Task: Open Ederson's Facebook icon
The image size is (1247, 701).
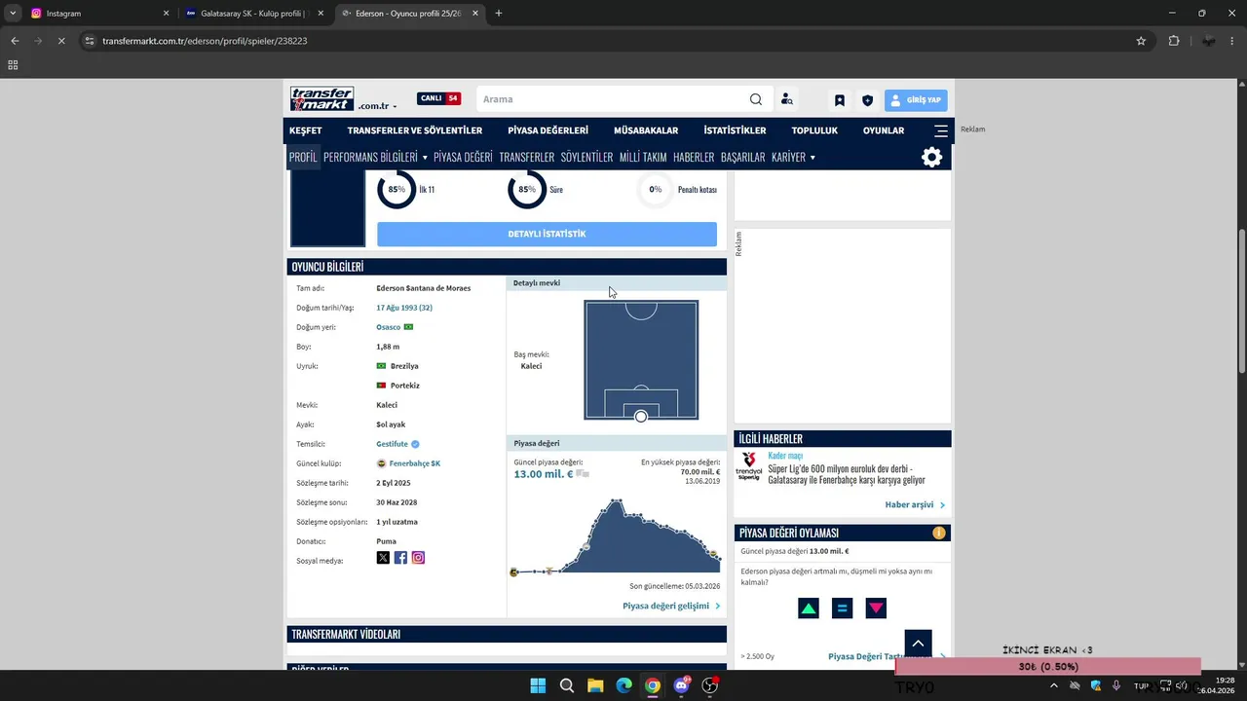Action: pos(400,558)
